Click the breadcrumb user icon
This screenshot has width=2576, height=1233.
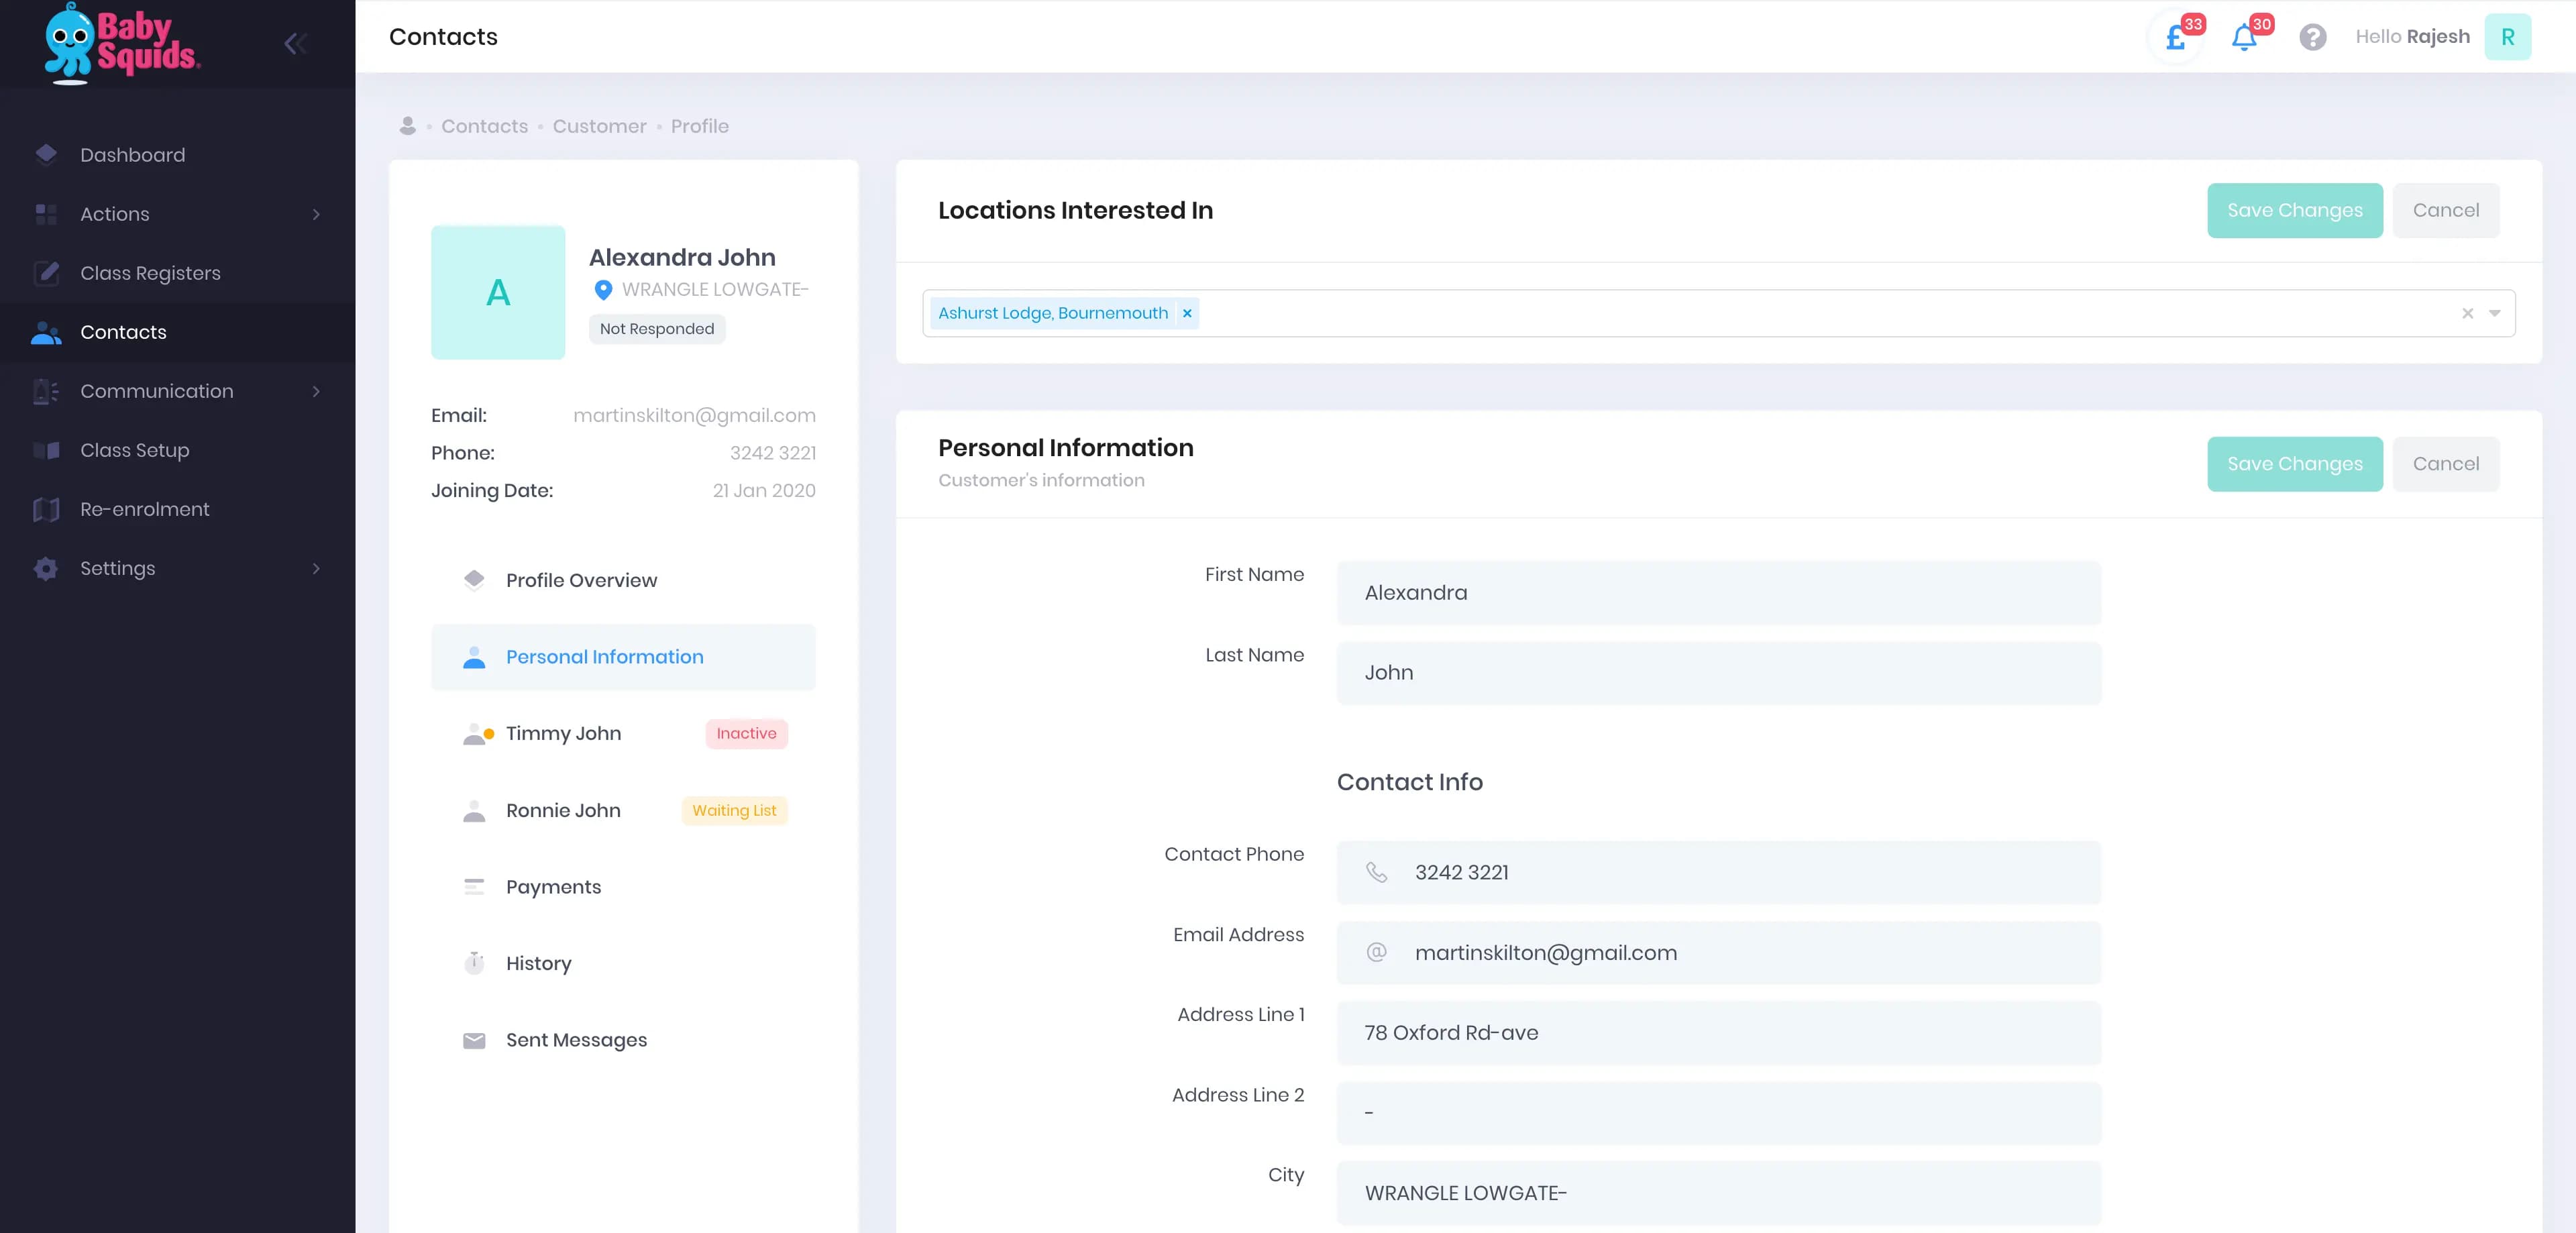coord(407,126)
